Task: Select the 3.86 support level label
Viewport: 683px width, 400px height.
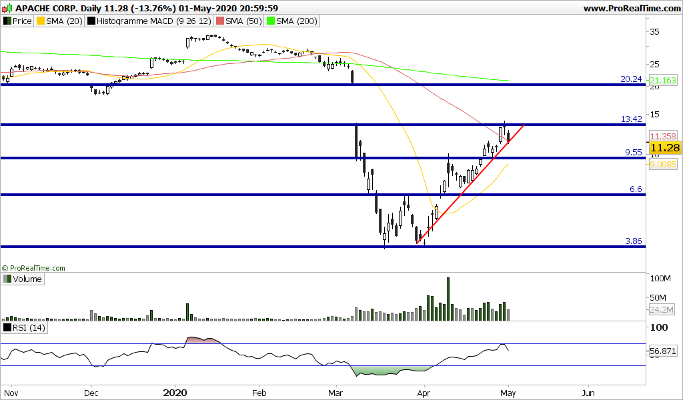Action: tap(634, 241)
